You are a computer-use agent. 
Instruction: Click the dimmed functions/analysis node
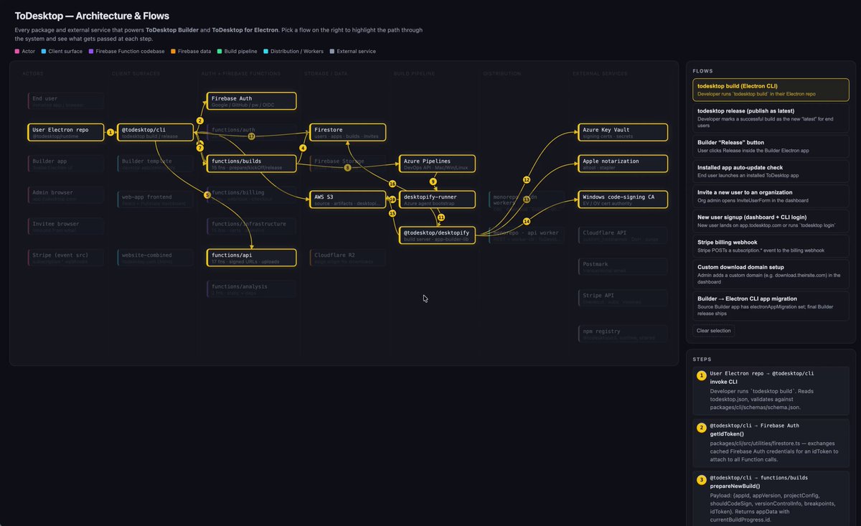click(252, 288)
